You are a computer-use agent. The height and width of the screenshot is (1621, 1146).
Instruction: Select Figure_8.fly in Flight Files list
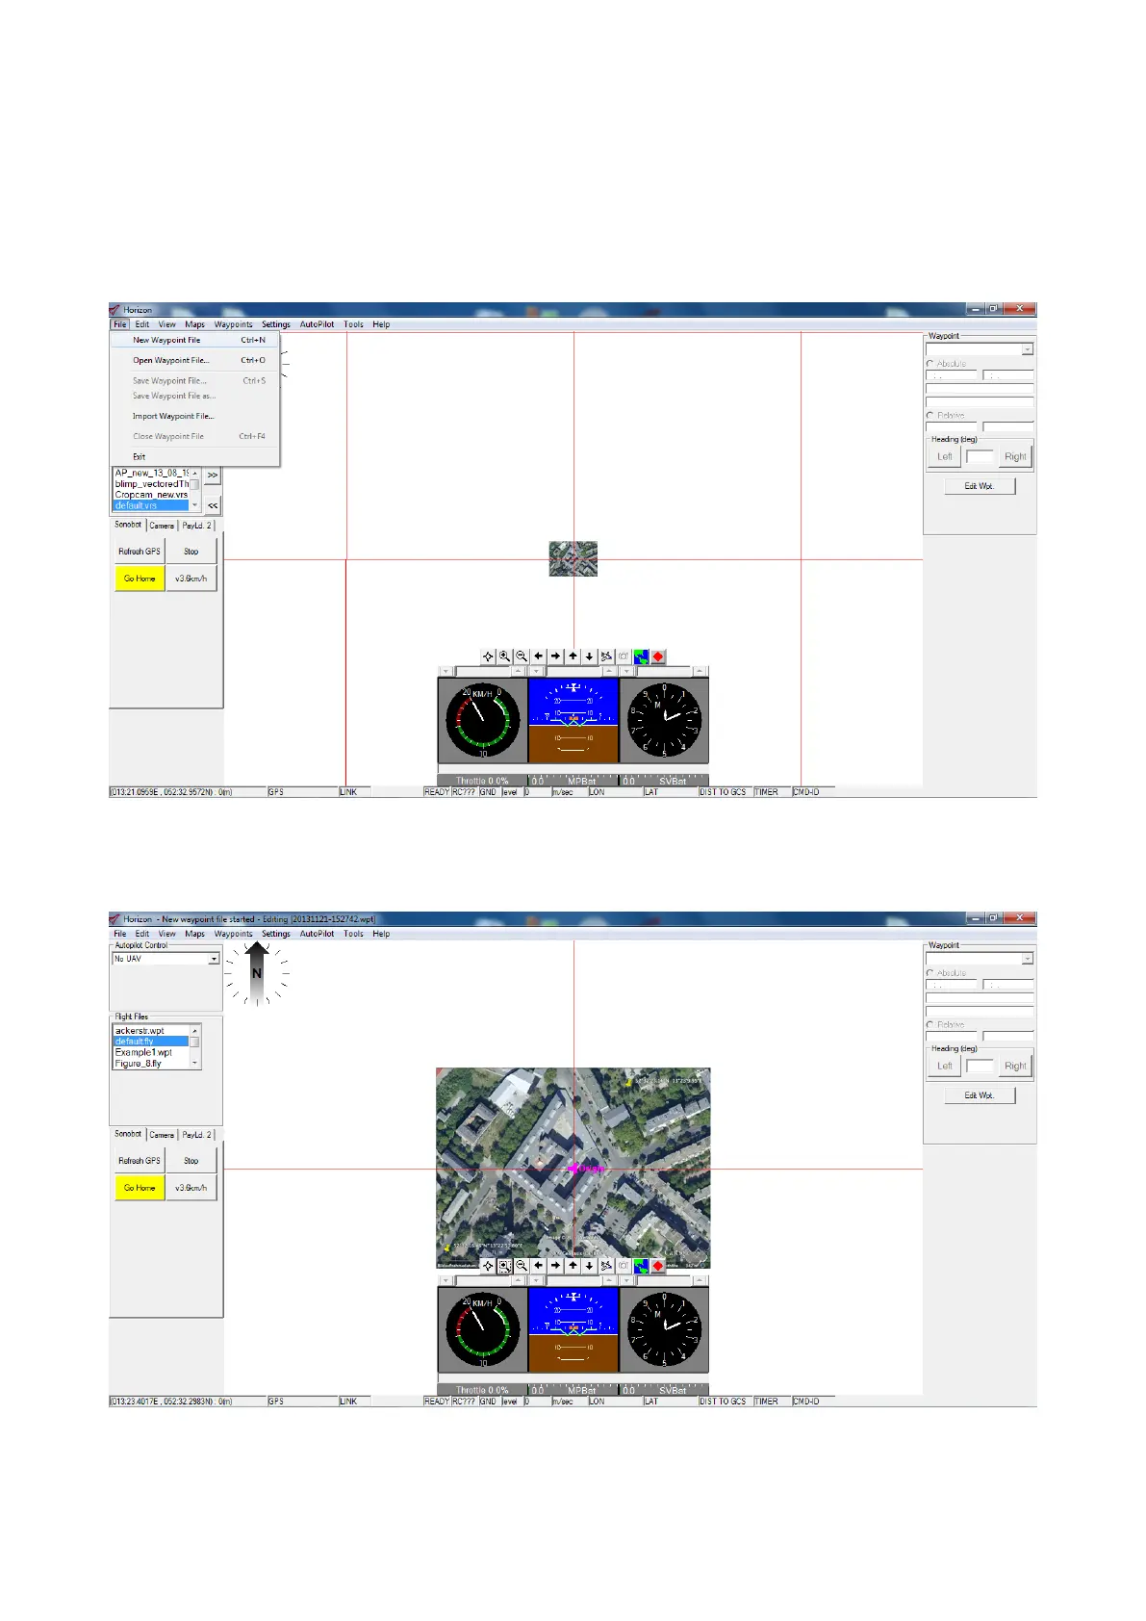coord(151,1064)
